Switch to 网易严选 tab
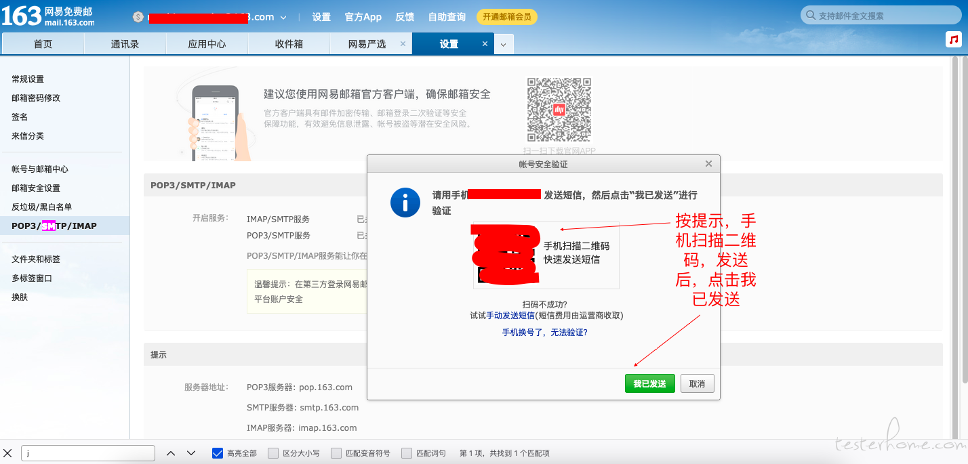This screenshot has height=464, width=968. point(367,44)
